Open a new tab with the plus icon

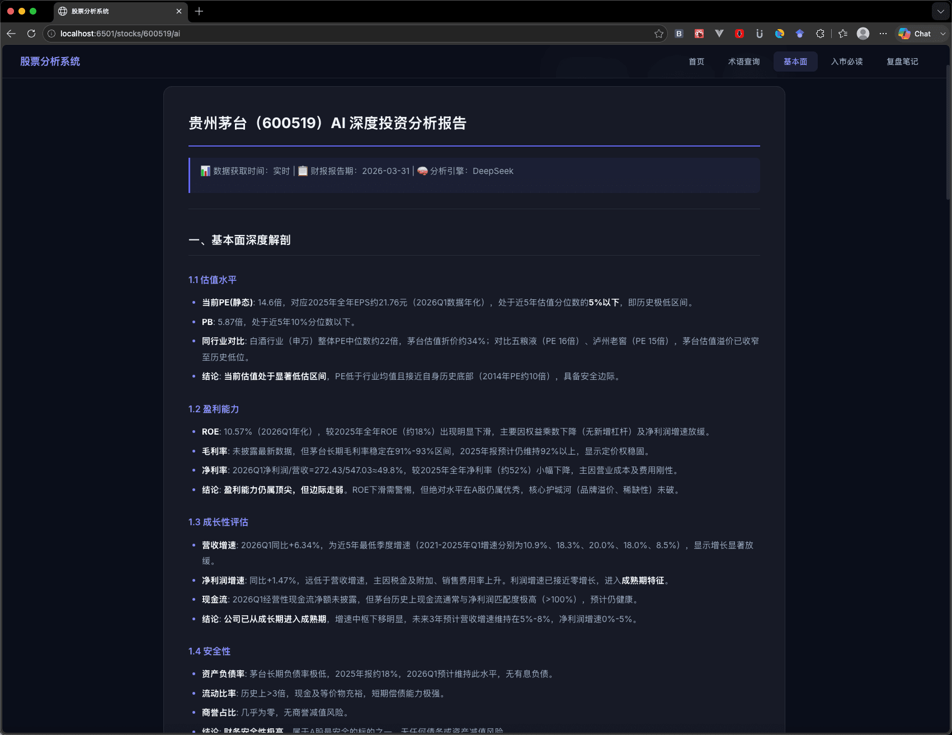(x=199, y=11)
